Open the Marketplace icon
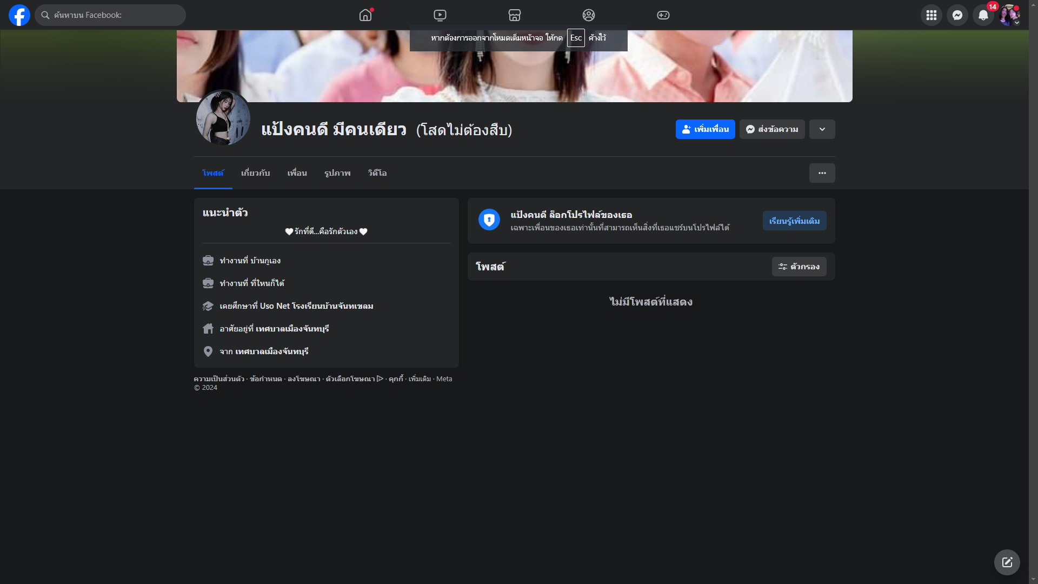The height and width of the screenshot is (584, 1038). click(x=515, y=15)
